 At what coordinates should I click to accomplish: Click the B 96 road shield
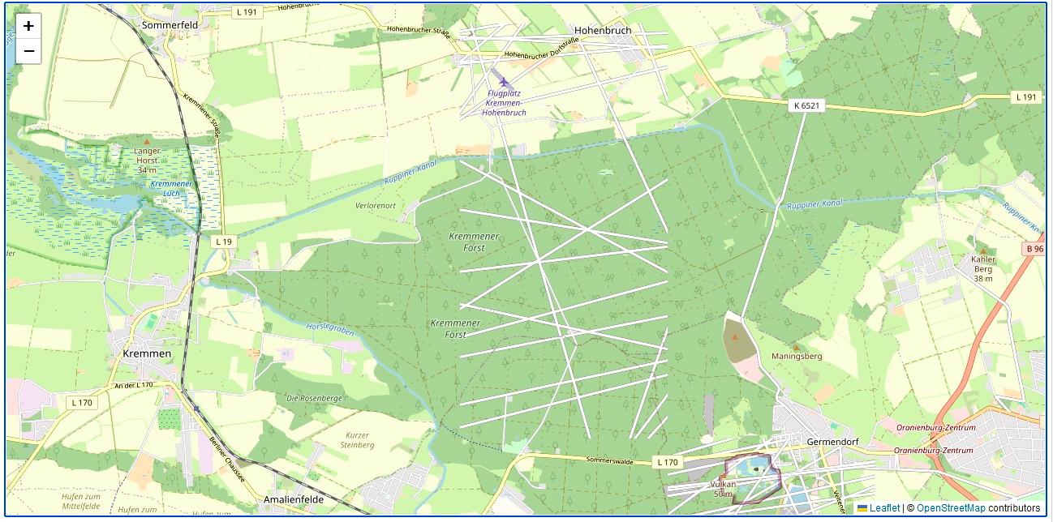[1033, 249]
